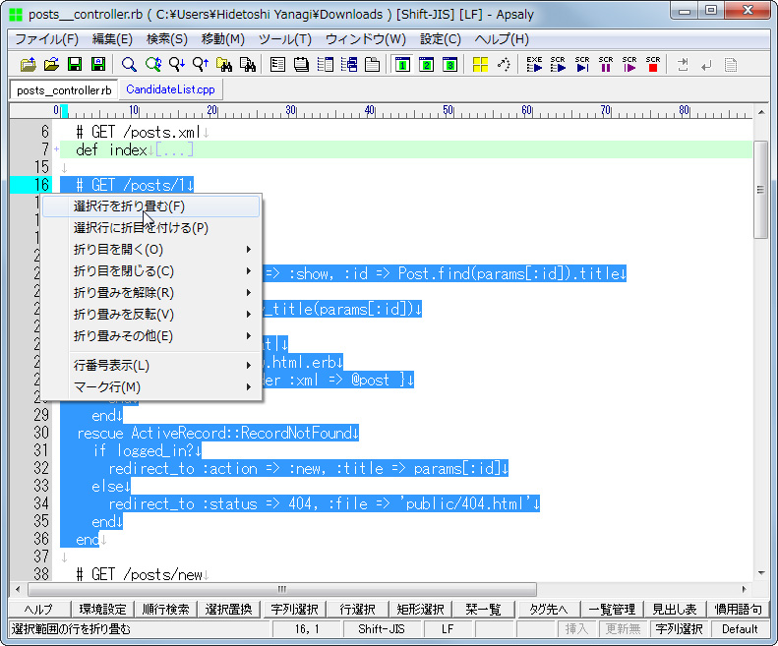Click the 環境設定 function button
This screenshot has height=646, width=778.
click(102, 610)
